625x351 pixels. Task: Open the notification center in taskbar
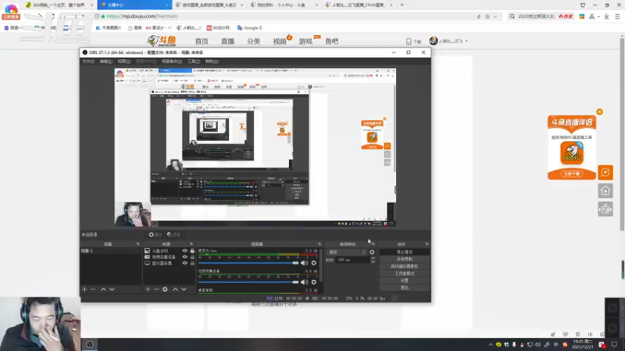click(614, 344)
